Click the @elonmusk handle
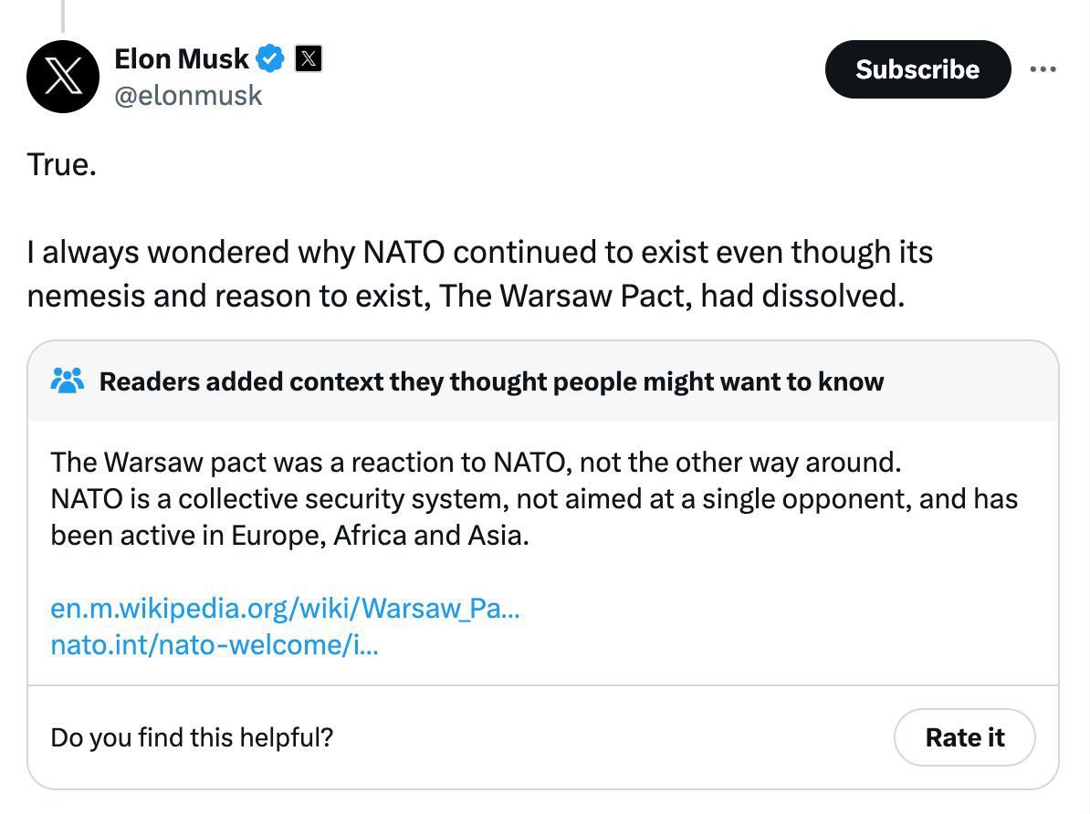 pyautogui.click(x=188, y=95)
